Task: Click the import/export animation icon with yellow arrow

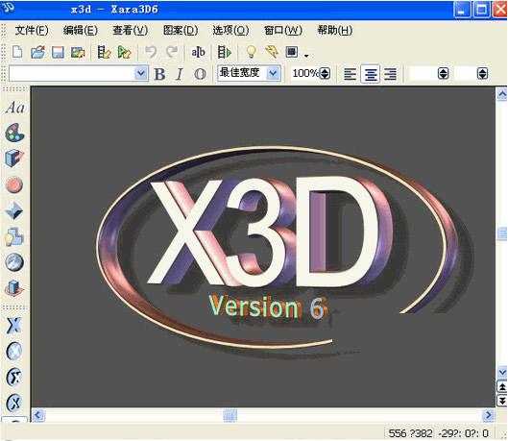Action: point(104,52)
